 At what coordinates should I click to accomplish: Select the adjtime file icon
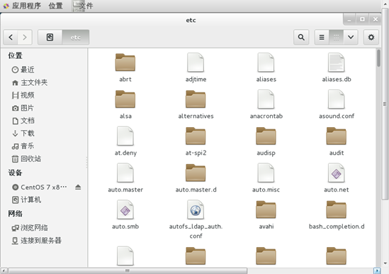196,62
